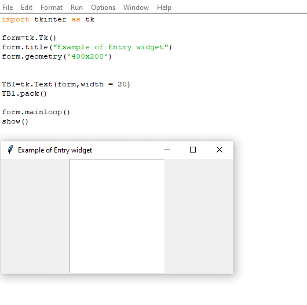The width and height of the screenshot is (307, 305).
Task: Click the form.title code line
Action: 87,47
